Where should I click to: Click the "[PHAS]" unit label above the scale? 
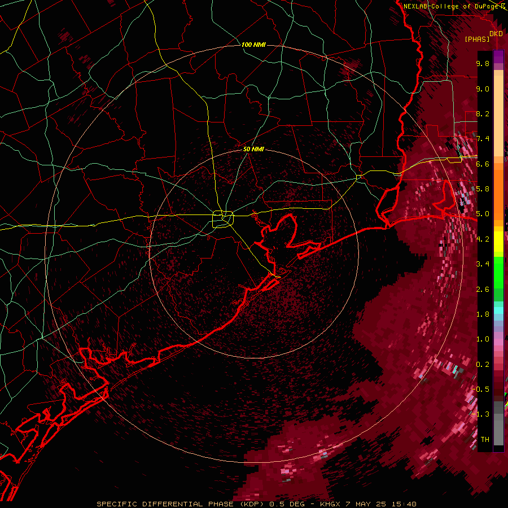(x=477, y=40)
